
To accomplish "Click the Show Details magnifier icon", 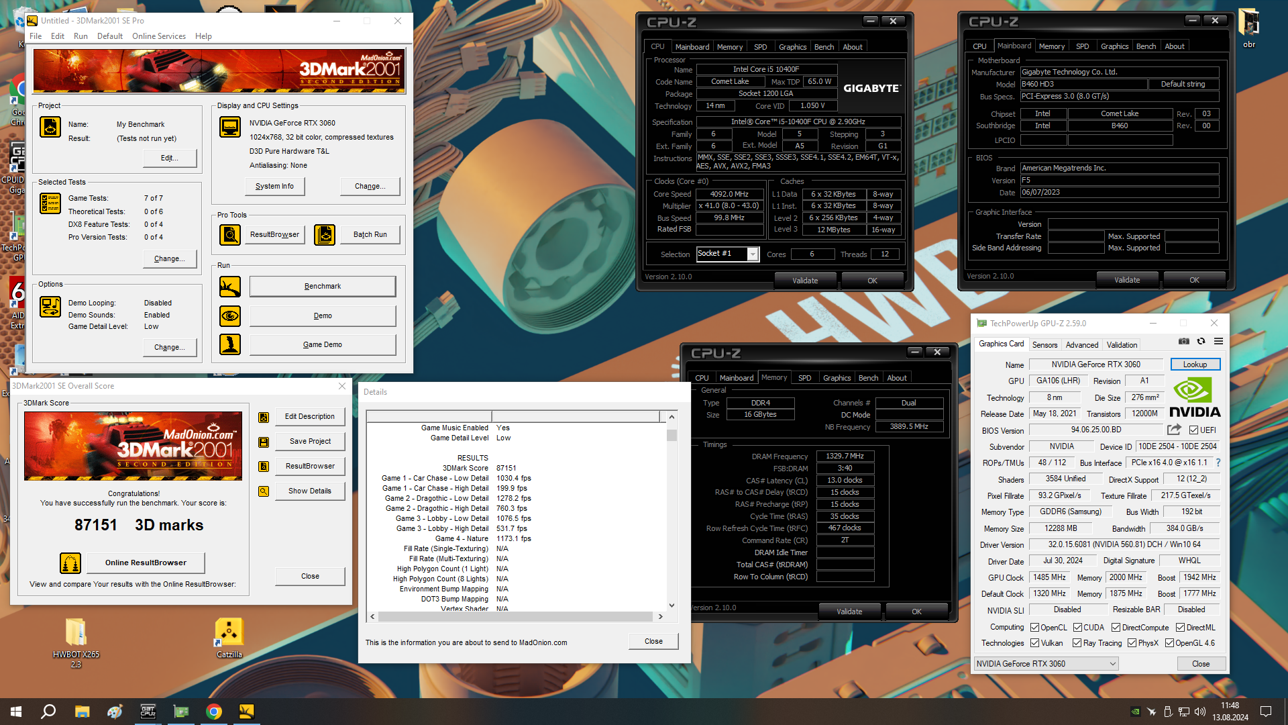I will tap(264, 491).
